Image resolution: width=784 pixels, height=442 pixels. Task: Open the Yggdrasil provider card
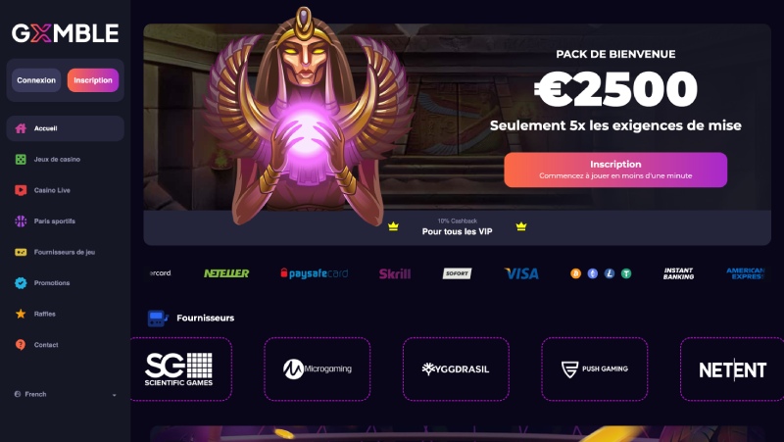coord(456,369)
